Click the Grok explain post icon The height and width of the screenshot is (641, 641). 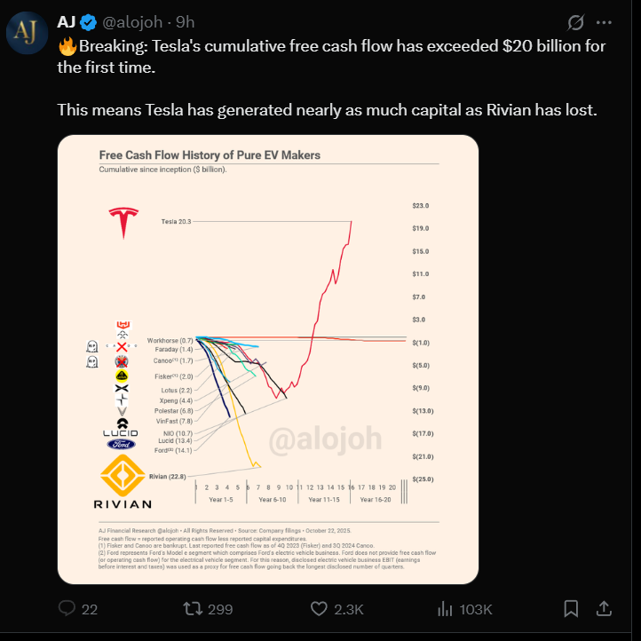574,21
